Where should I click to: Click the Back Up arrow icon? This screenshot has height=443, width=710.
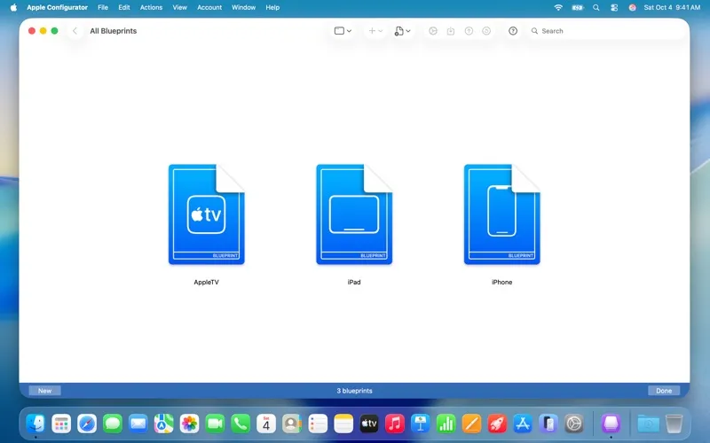[469, 31]
